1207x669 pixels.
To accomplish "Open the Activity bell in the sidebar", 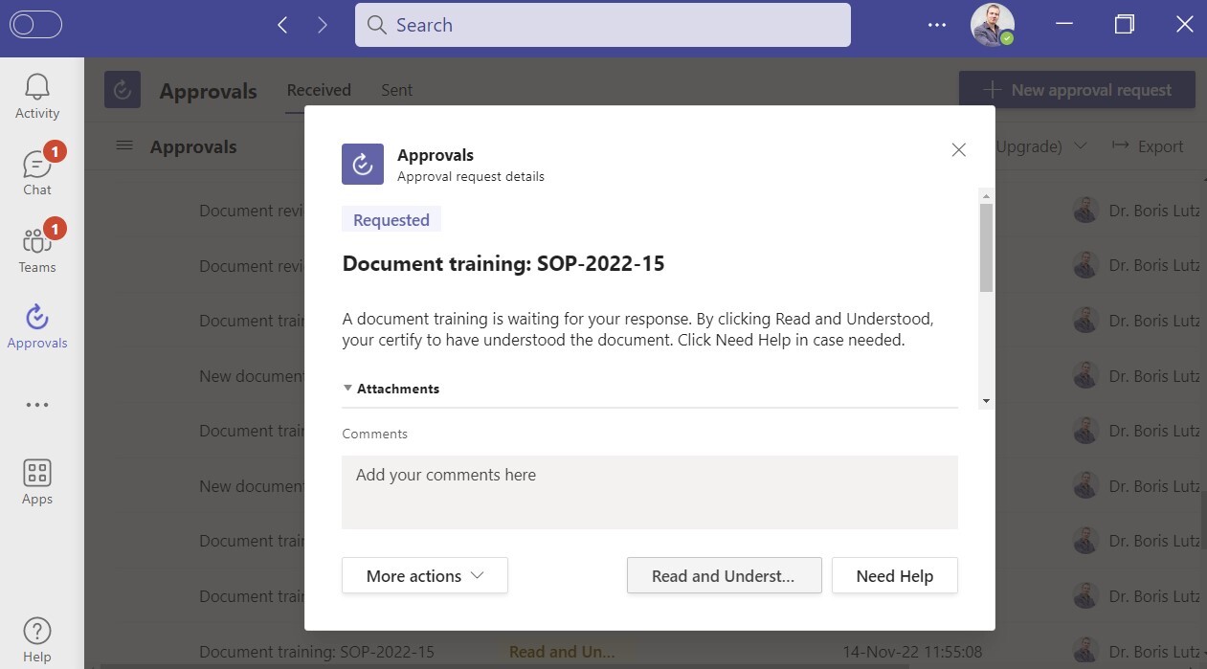I will pos(37,97).
